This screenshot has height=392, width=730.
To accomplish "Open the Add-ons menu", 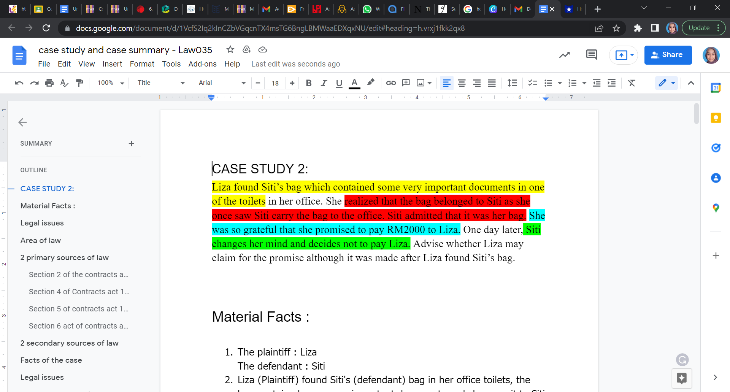I will pyautogui.click(x=203, y=64).
